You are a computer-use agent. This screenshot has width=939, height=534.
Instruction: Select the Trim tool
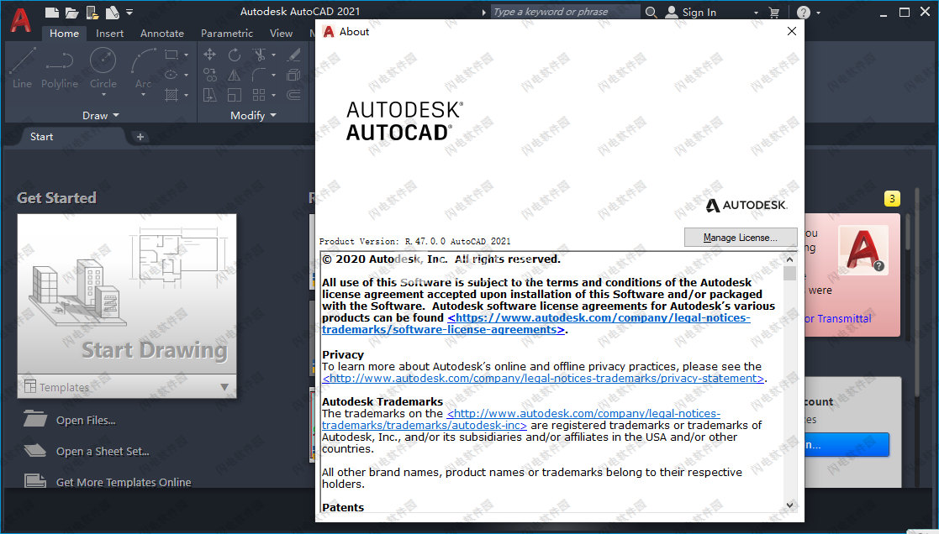point(259,55)
